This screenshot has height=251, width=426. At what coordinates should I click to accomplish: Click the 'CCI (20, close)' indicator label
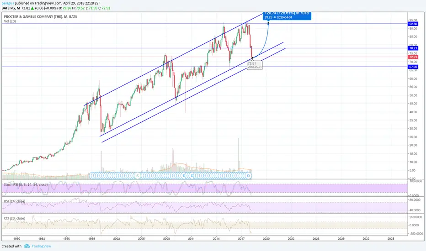(15, 218)
